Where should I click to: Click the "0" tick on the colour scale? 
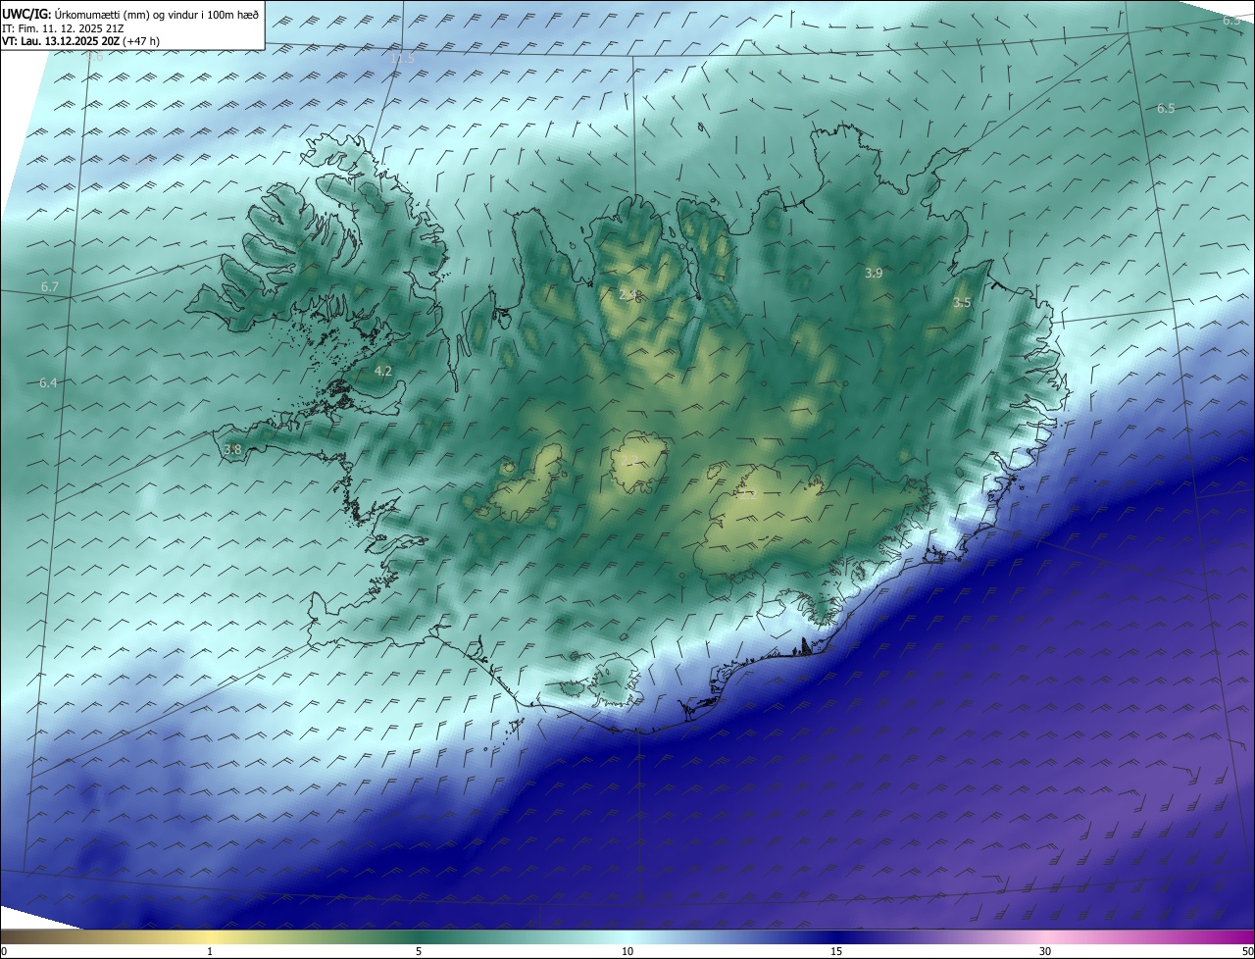point(3,951)
